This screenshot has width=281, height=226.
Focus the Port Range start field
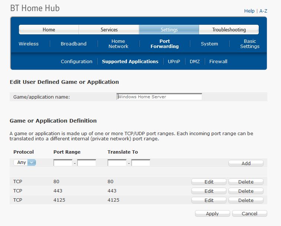coord(63,162)
